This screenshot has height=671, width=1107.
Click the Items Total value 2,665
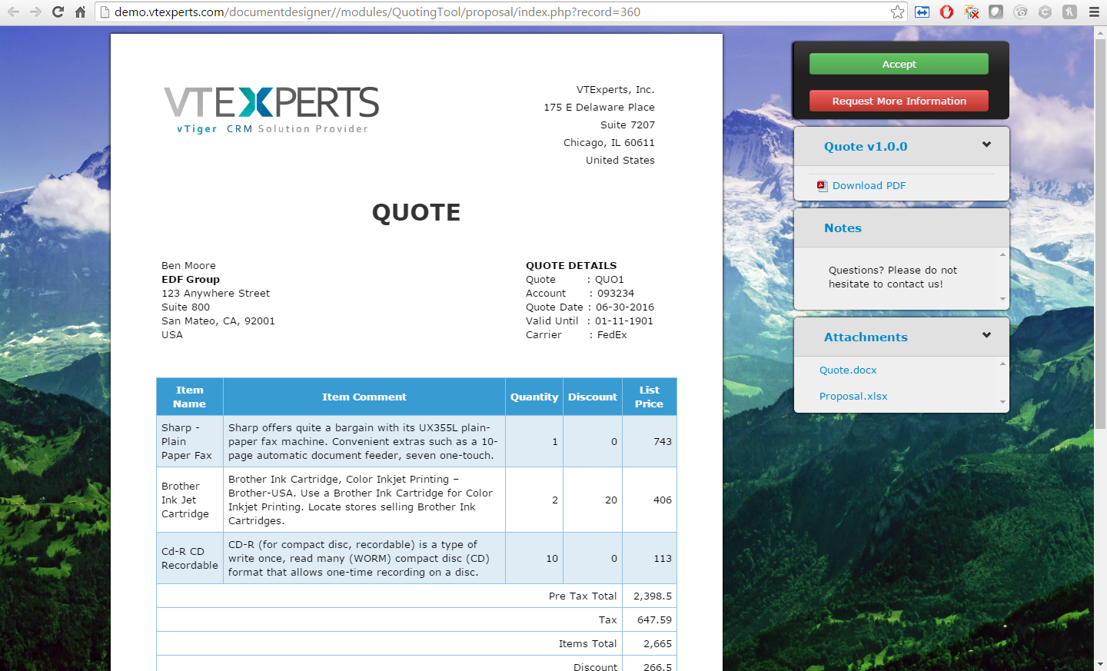coord(657,643)
